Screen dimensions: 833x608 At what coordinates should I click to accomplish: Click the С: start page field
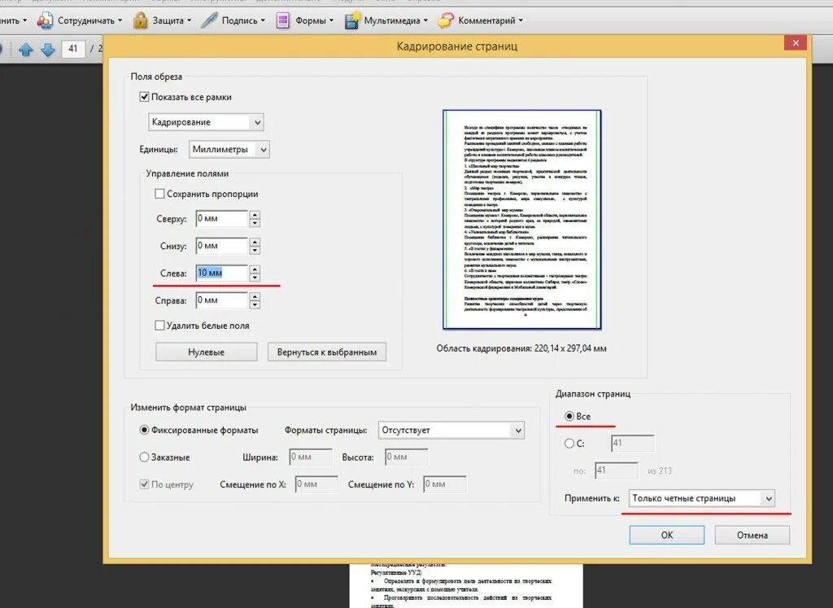(x=633, y=444)
